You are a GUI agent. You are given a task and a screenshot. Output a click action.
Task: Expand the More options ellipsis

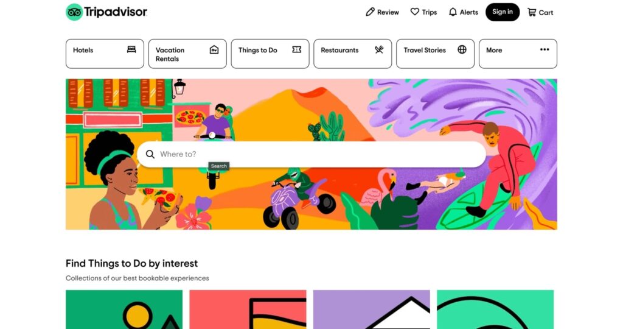point(545,49)
